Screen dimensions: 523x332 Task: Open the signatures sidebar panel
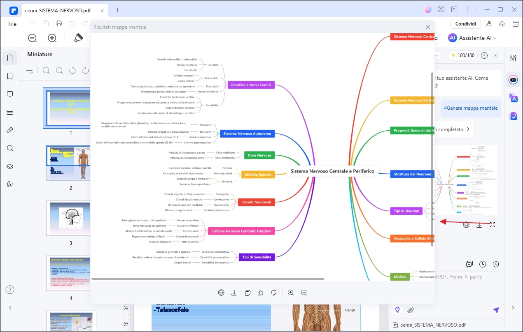[x=10, y=184]
